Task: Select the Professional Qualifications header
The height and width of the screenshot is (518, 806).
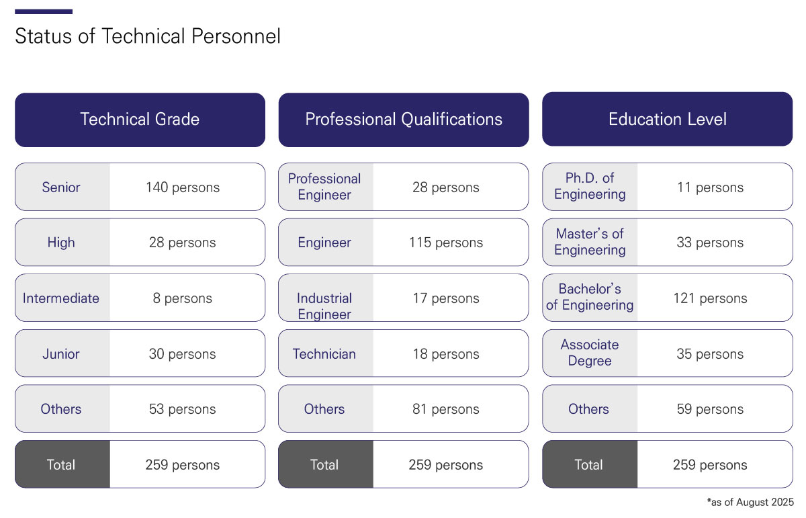Action: [x=404, y=120]
